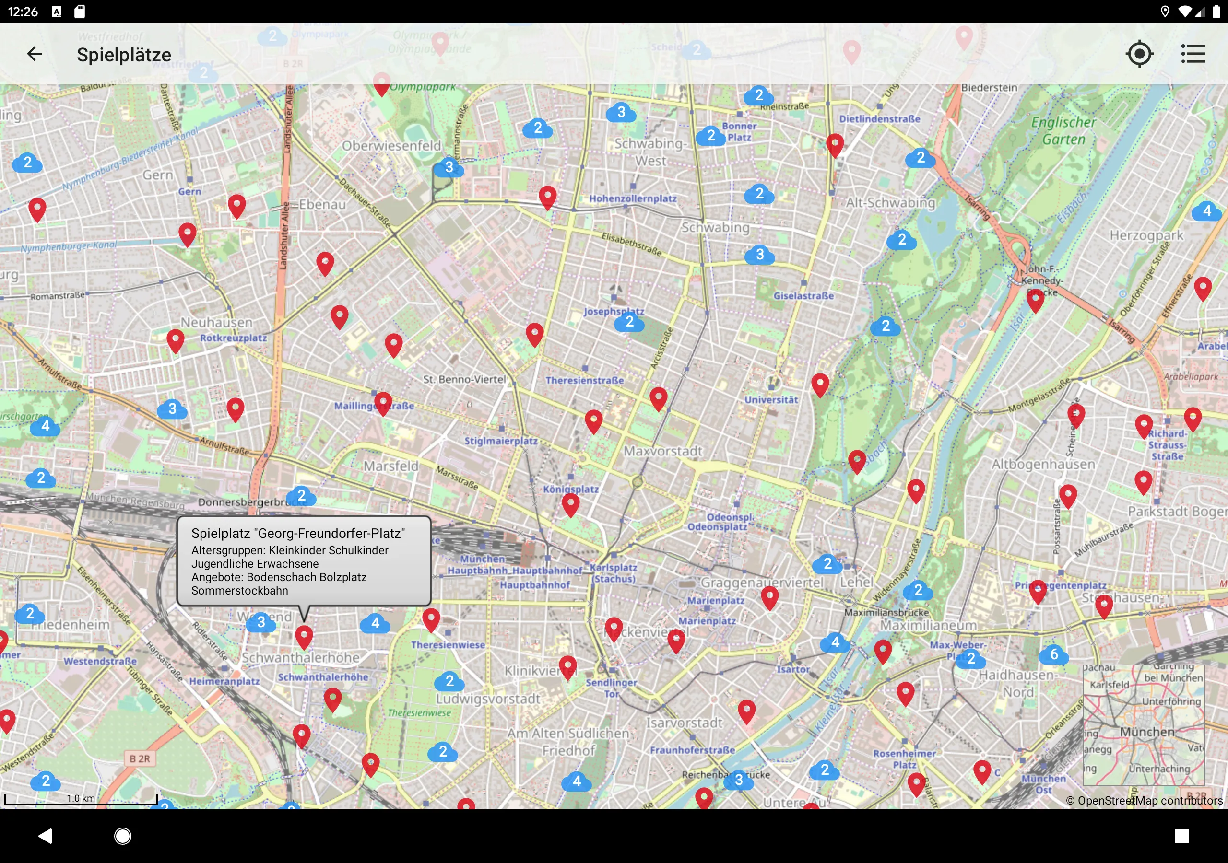Open the cluster of 3 at Reichenbachbrücke
The height and width of the screenshot is (863, 1228).
(x=739, y=780)
